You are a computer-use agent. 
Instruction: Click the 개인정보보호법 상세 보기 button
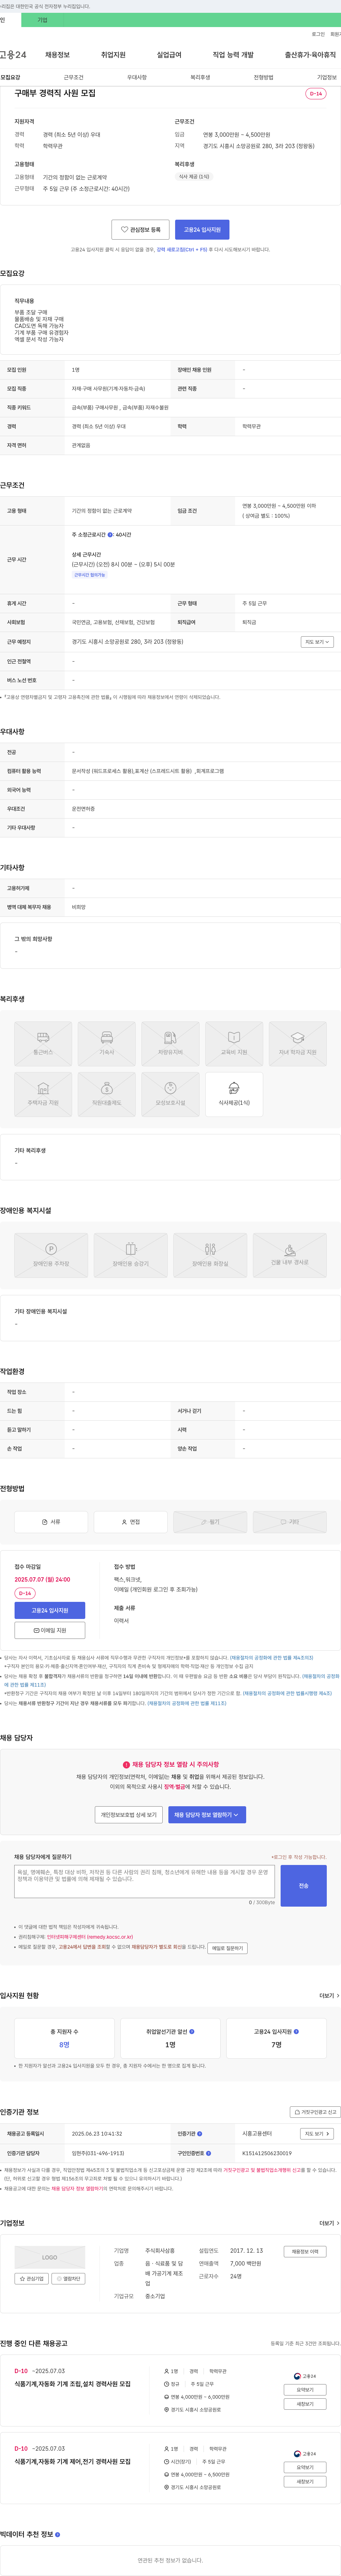129,1815
